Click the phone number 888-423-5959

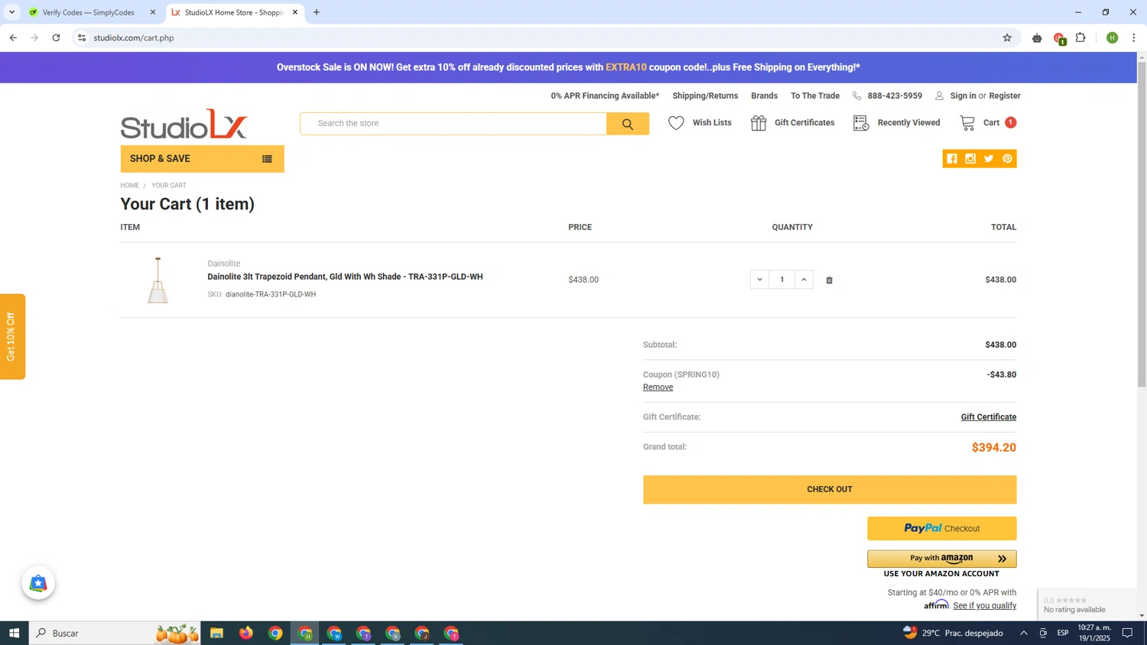click(895, 96)
